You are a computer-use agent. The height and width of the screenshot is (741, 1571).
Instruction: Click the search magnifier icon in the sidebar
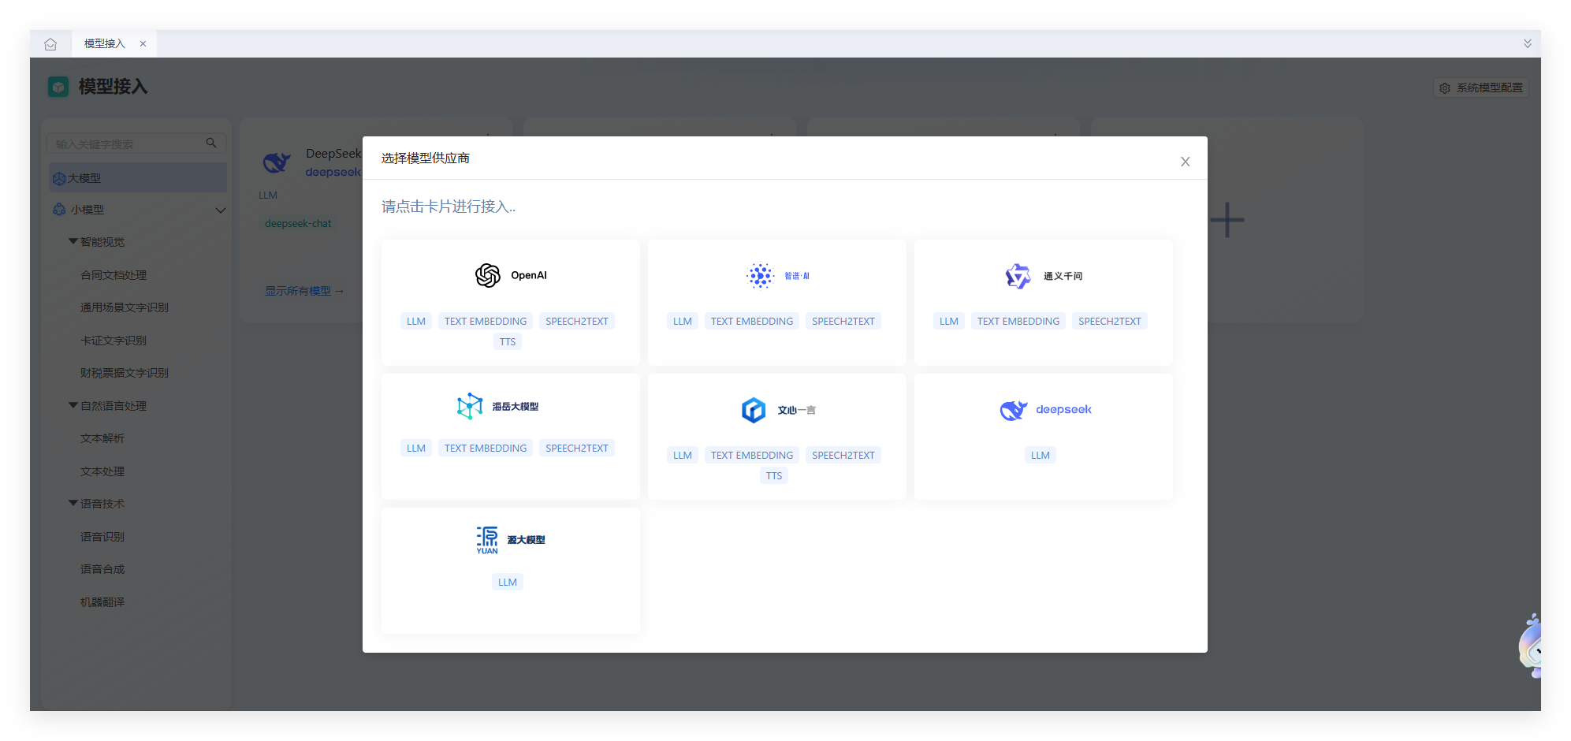click(x=211, y=143)
